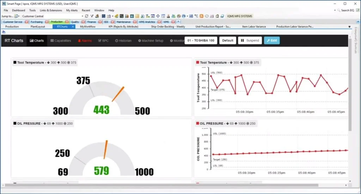Image resolution: width=361 pixels, height=194 pixels.
Task: Open Machine Setup gear section
Action: coord(151,41)
